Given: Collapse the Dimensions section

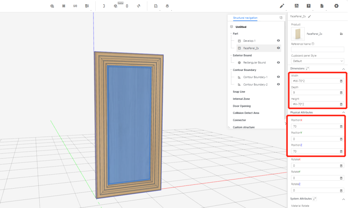Looking at the screenshot, I should coord(343,69).
